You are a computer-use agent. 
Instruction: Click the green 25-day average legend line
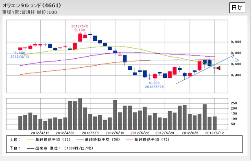point(31,140)
